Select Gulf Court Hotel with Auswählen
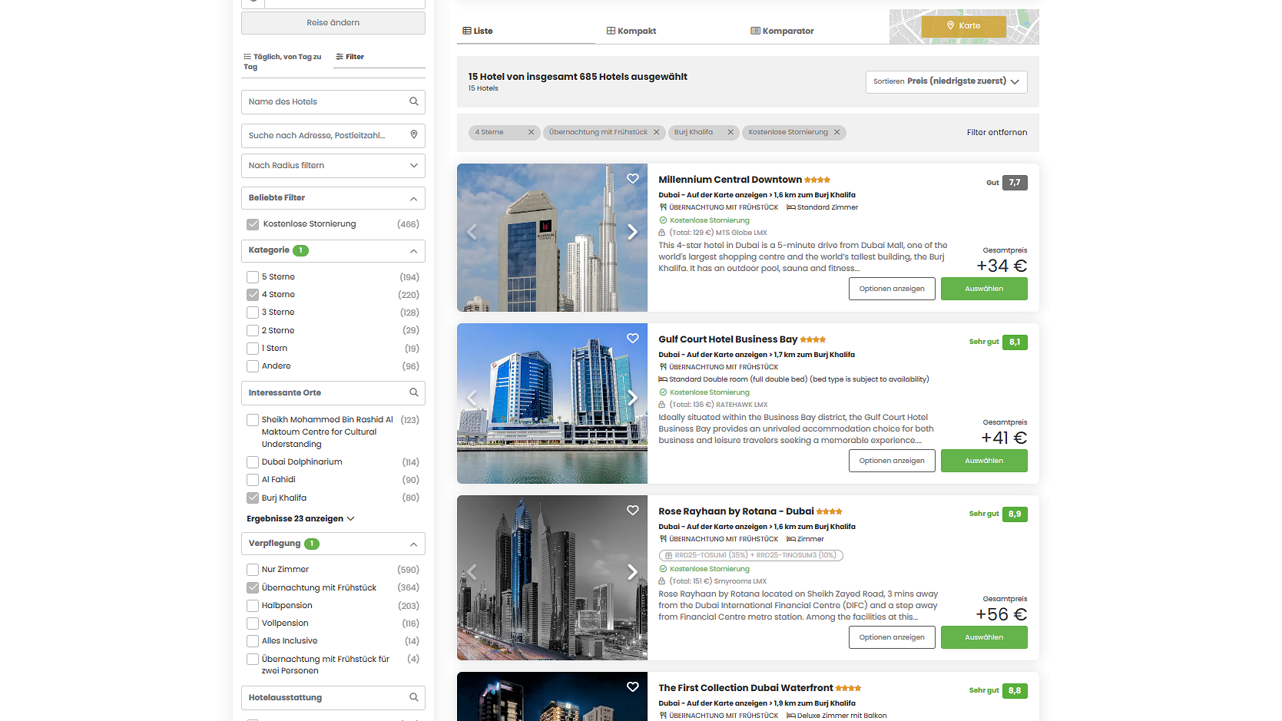Image resolution: width=1282 pixels, height=721 pixels. pyautogui.click(x=984, y=461)
